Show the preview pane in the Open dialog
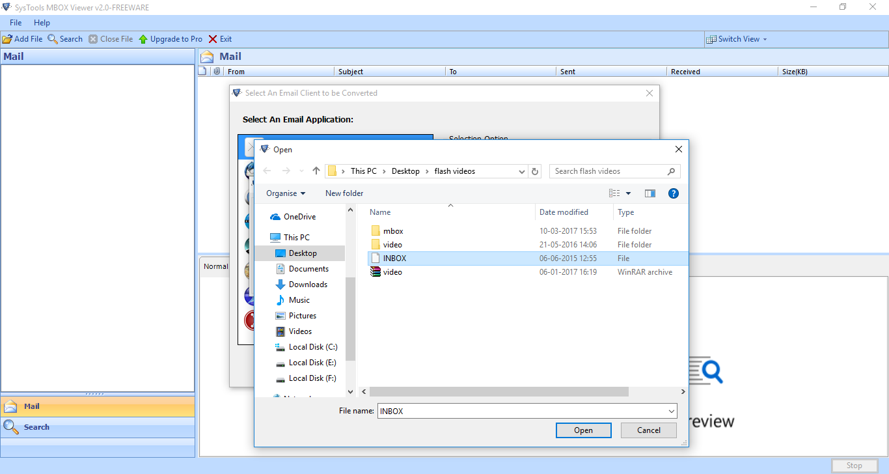The width and height of the screenshot is (889, 474). [650, 193]
